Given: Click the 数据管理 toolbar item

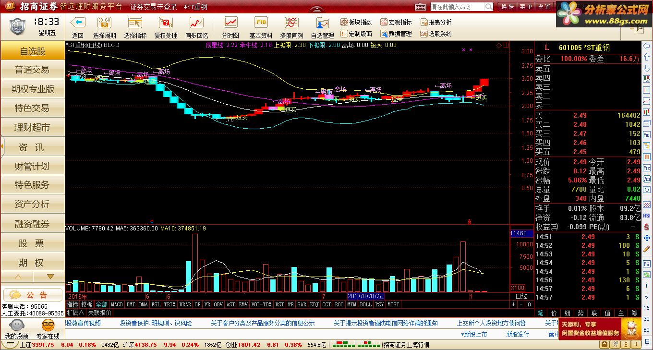Looking at the screenshot, I should tap(396, 34).
